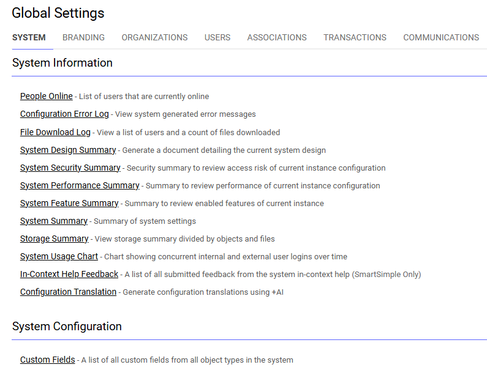View the Configuration Error Log
Screen dimensions: 487x370
point(64,114)
